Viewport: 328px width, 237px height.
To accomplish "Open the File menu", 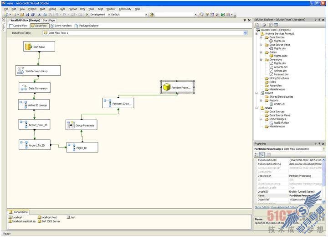I will 6,9.
